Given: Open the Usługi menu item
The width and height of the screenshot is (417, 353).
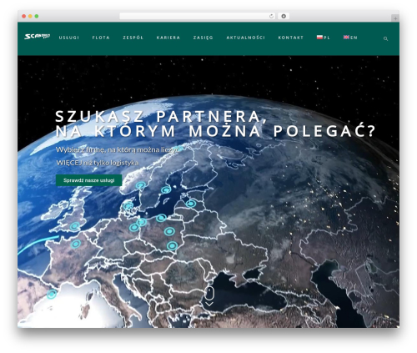Looking at the screenshot, I should click(69, 38).
